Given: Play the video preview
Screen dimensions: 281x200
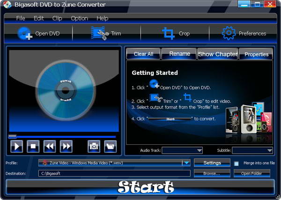Looking at the screenshot, I should tap(17, 147).
